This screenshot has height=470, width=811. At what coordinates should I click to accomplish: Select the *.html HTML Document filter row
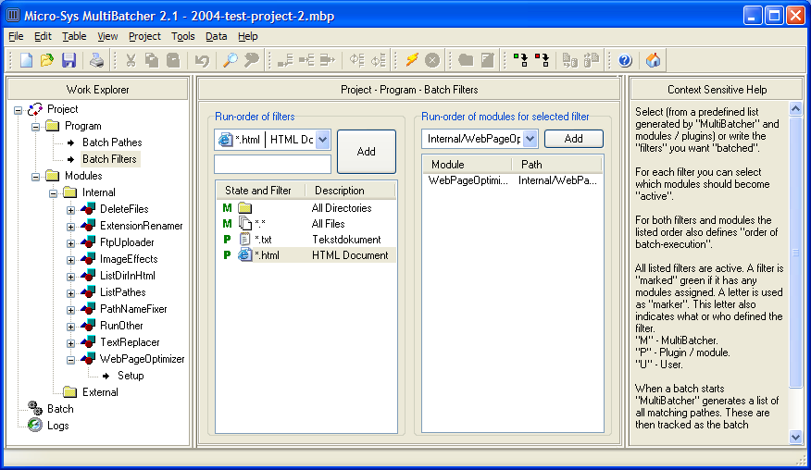pos(306,255)
